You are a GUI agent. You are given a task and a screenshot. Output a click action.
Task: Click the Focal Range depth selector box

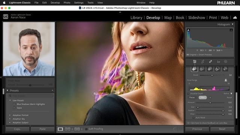pyautogui.click(x=194, y=88)
